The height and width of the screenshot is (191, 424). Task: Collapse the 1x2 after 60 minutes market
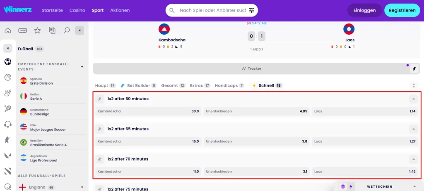point(413,99)
